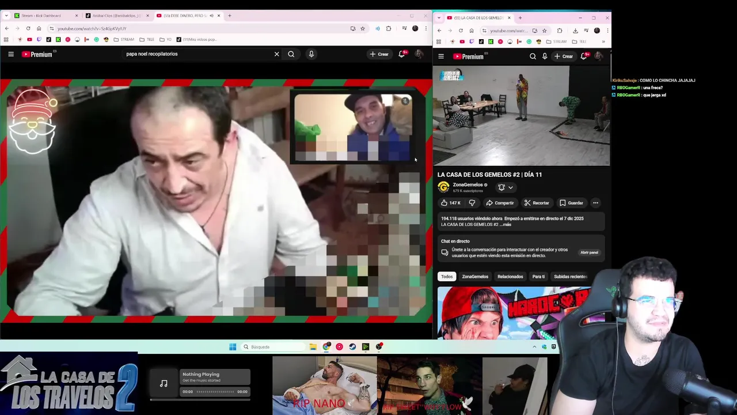Go to home page in left browser

pyautogui.click(x=39, y=28)
